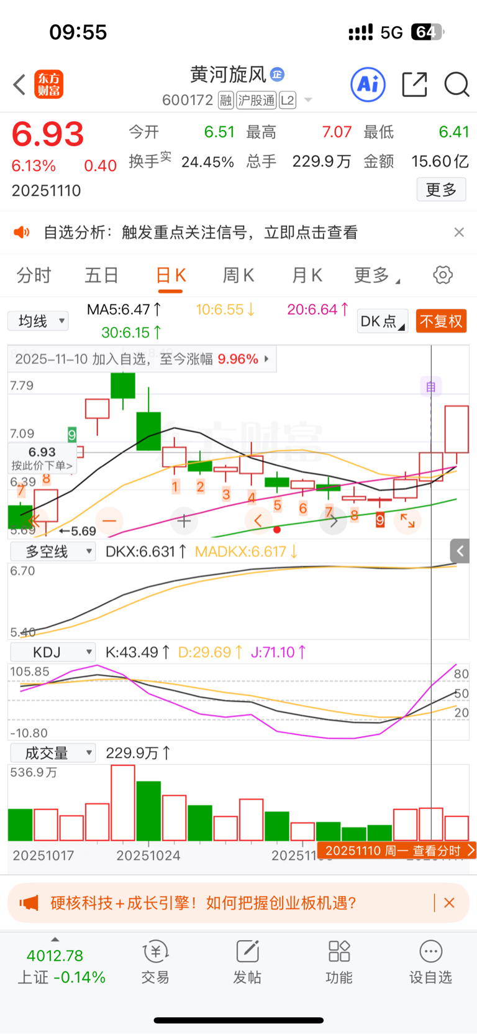Tap the tallest red volume bar
Screen dimensions: 477x1034
tap(123, 803)
